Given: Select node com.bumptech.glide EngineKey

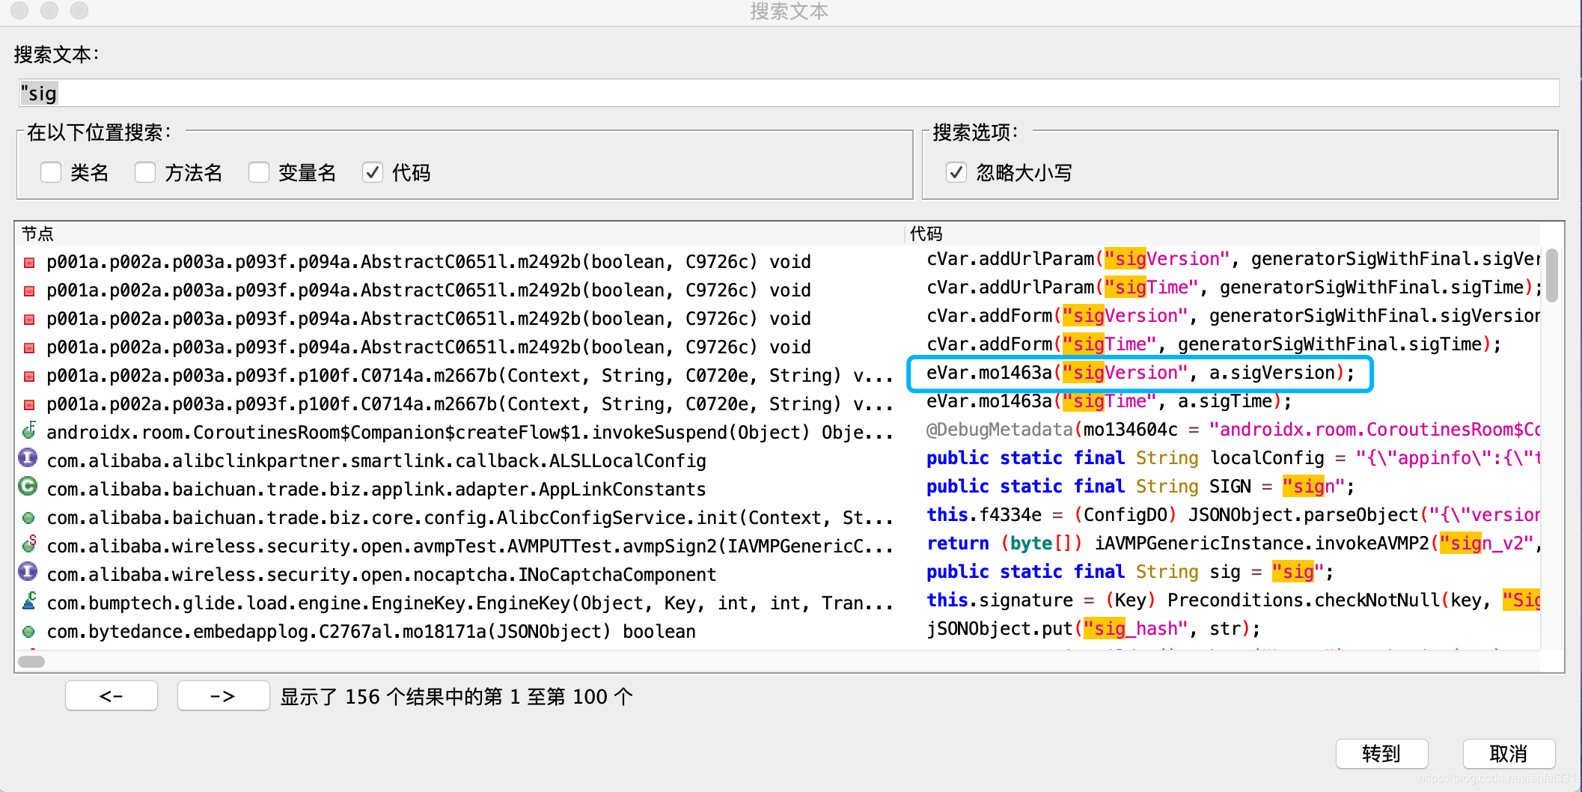Looking at the screenshot, I should (470, 603).
